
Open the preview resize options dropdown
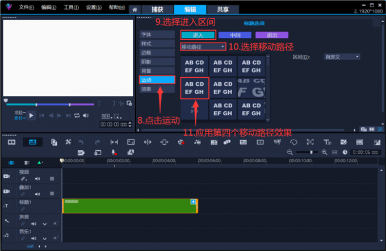[118, 116]
